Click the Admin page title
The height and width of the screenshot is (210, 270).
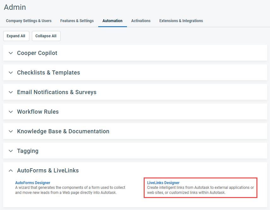15,7
